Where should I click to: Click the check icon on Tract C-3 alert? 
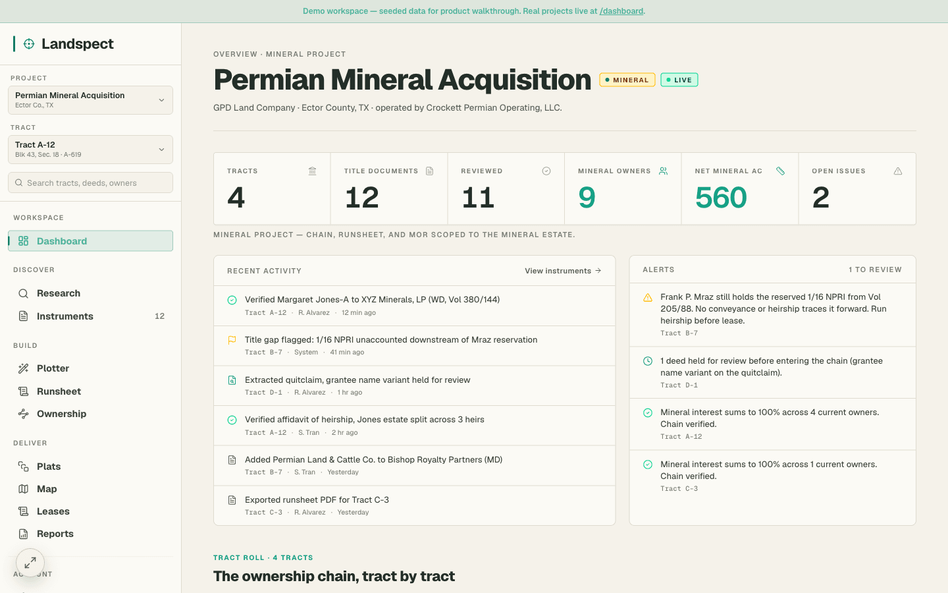(x=648, y=465)
